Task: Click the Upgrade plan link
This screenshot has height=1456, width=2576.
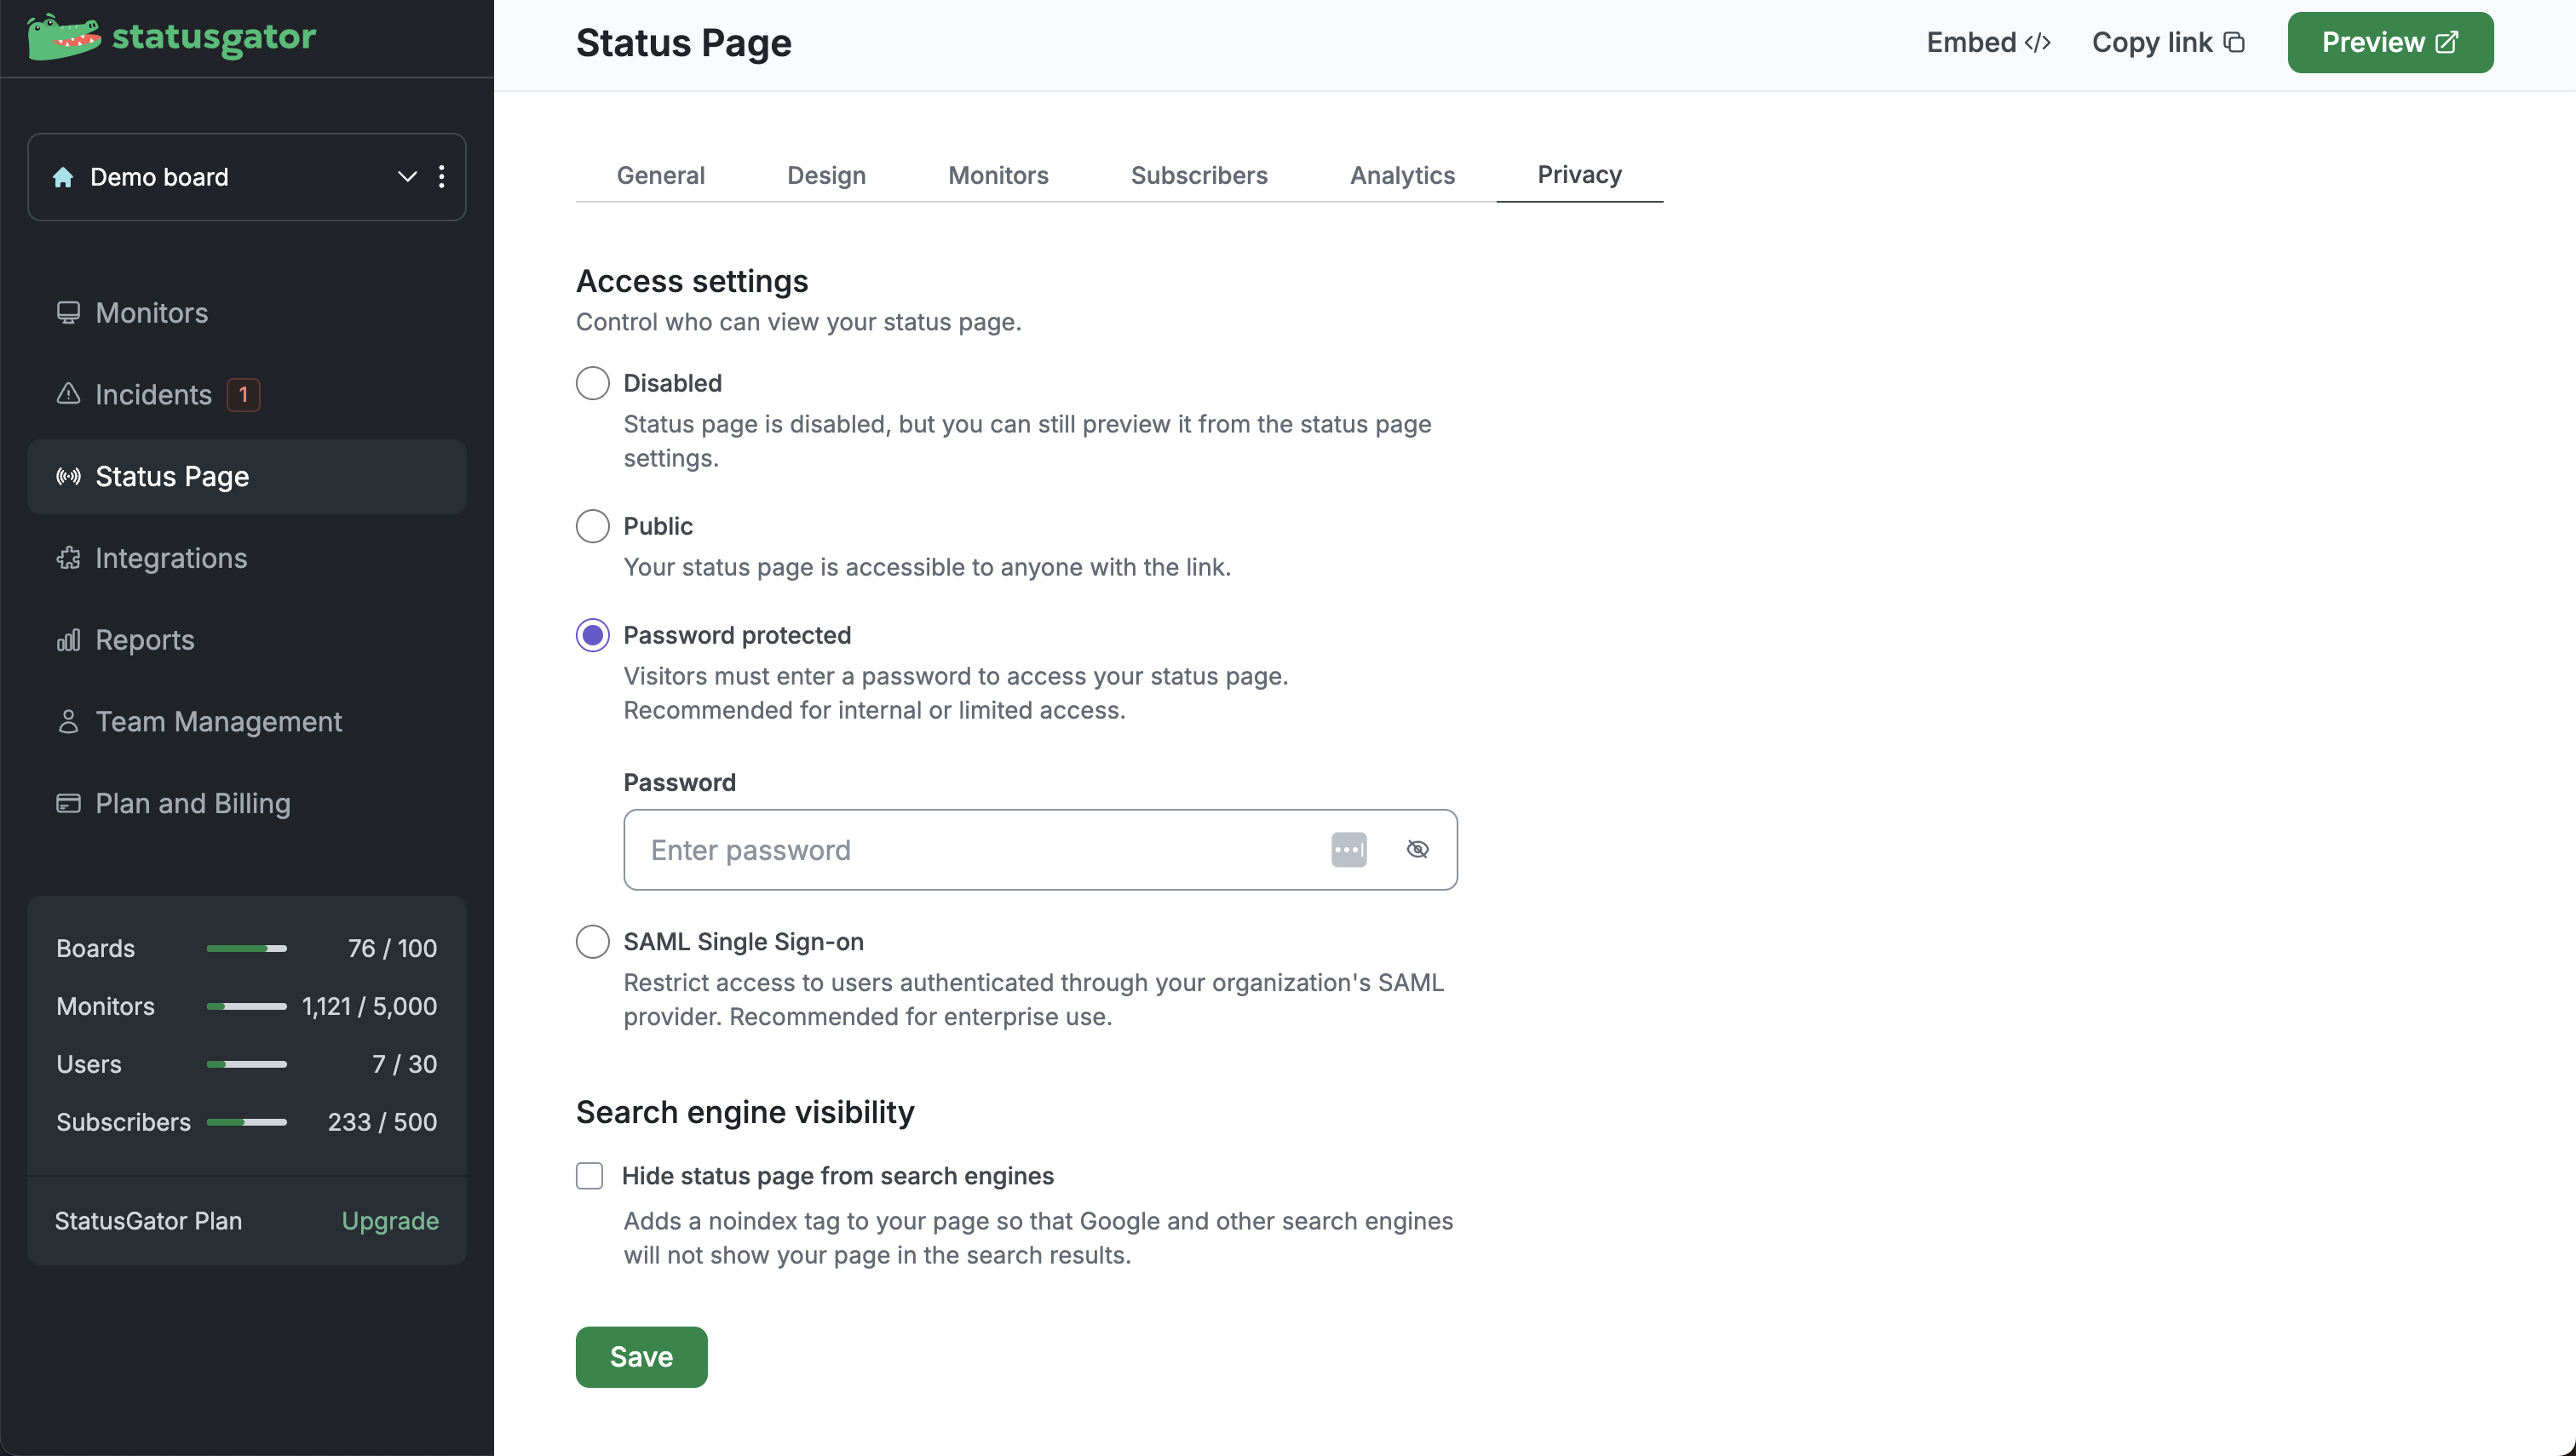Action: (x=390, y=1220)
